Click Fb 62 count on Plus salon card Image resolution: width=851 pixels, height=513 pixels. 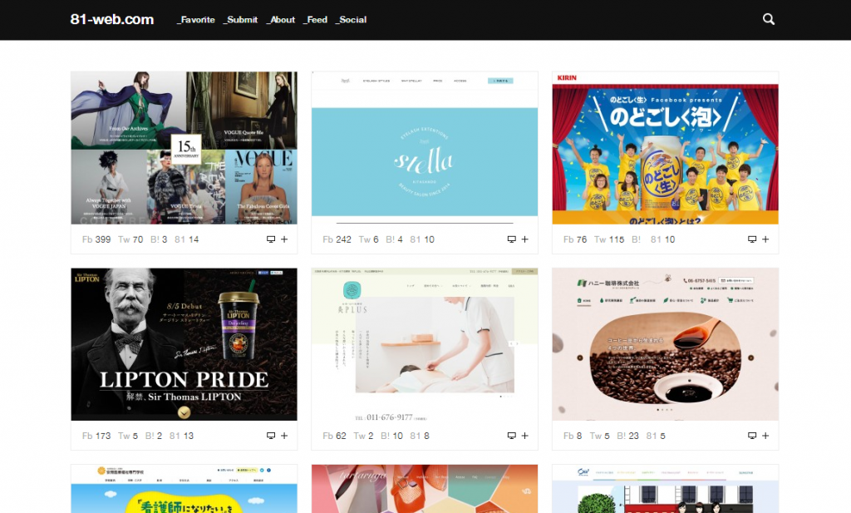(x=334, y=436)
